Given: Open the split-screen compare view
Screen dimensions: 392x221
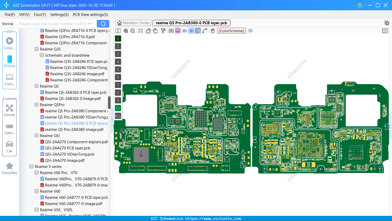Looking at the screenshot, I should pyautogui.click(x=118, y=31).
